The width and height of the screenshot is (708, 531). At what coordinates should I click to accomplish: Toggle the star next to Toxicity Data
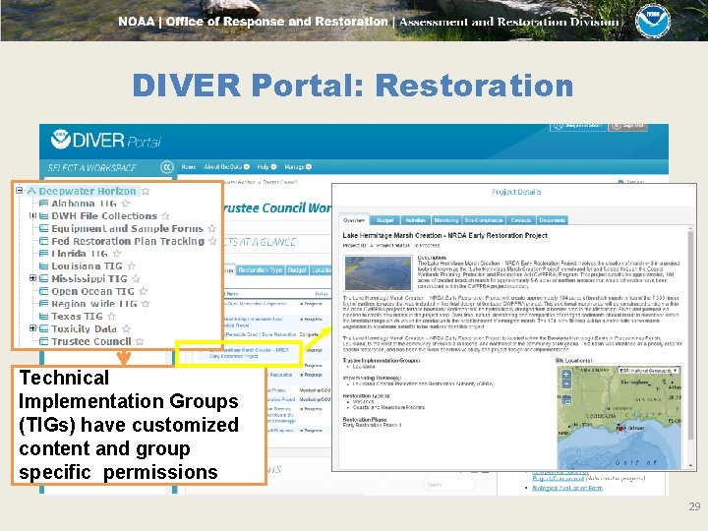127,328
